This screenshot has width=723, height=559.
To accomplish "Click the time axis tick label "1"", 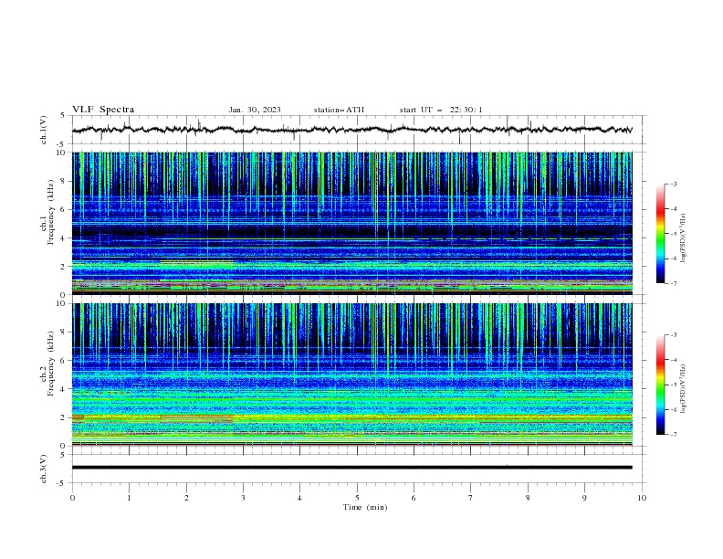I will (x=129, y=498).
